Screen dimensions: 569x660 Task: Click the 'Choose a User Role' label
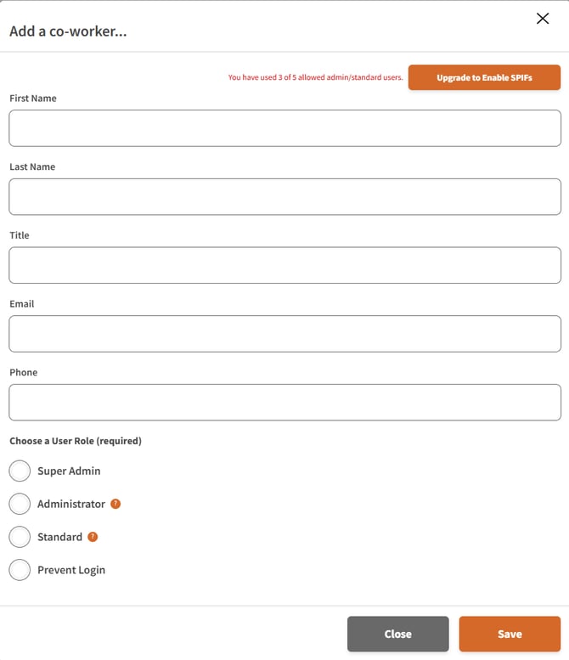pos(76,441)
